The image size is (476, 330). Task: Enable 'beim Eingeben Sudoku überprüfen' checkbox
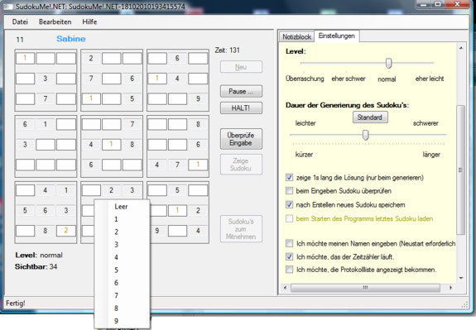pos(289,191)
